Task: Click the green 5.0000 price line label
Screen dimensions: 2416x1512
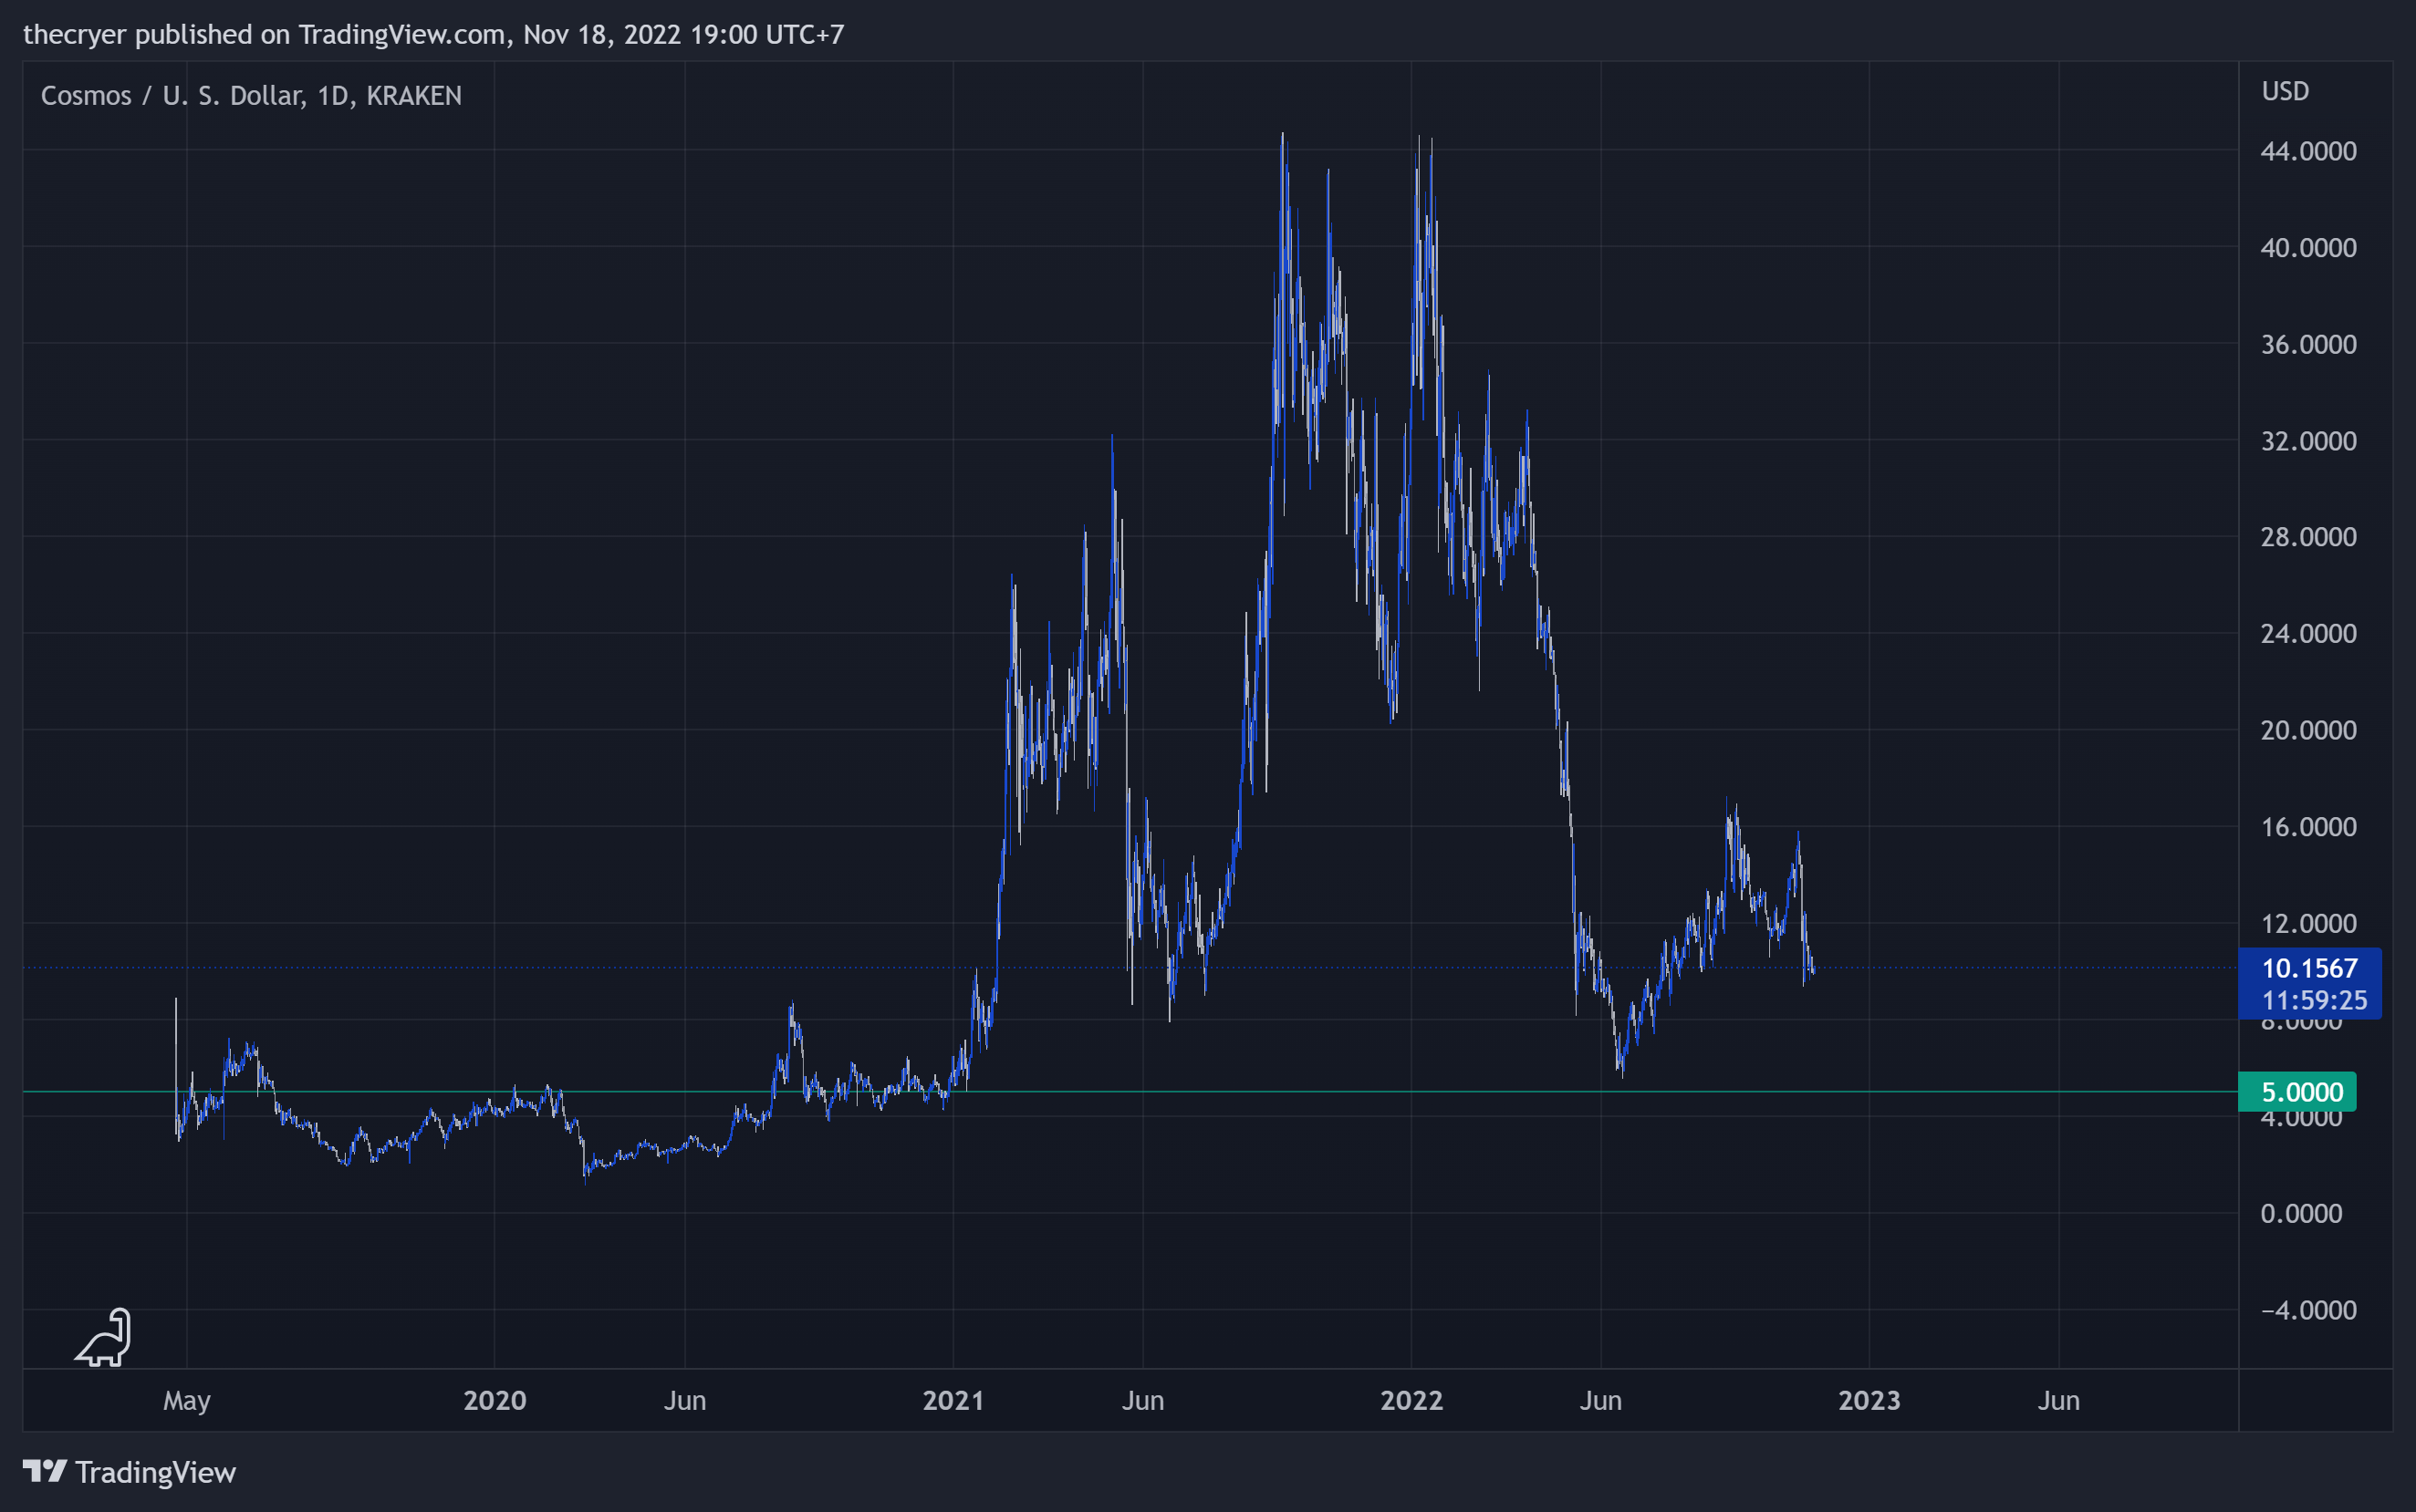Action: [2297, 1091]
